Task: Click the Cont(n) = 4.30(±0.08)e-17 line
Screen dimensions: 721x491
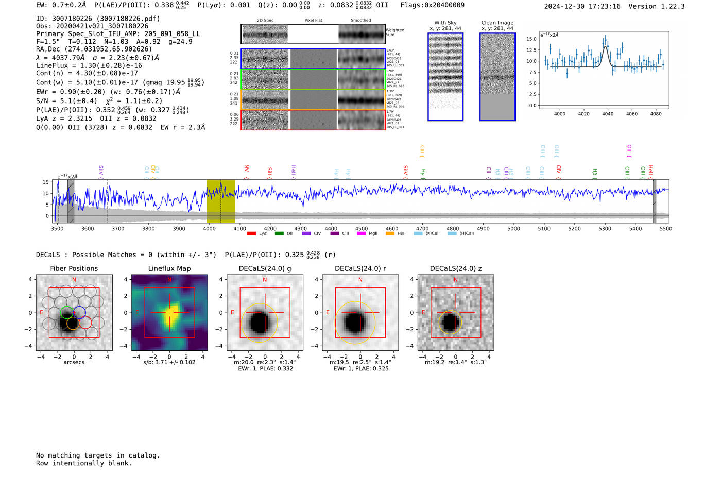Action: [x=87, y=73]
